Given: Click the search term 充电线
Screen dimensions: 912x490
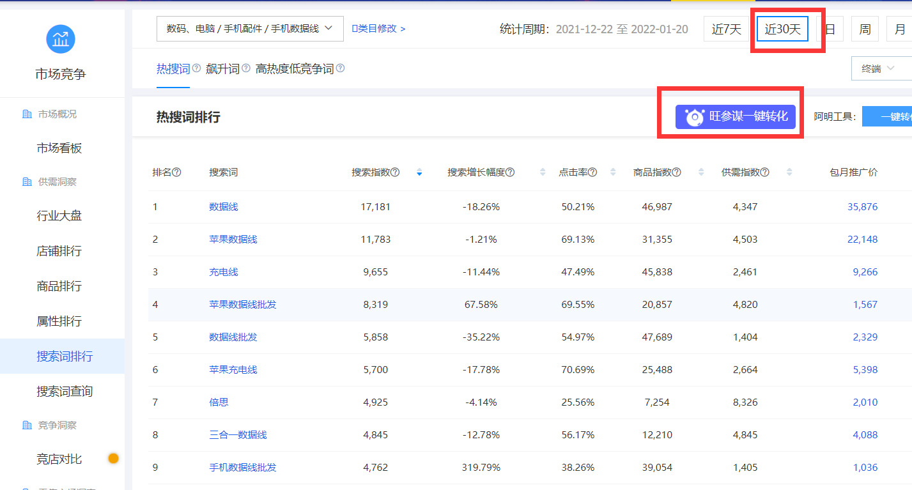Looking at the screenshot, I should click(224, 272).
